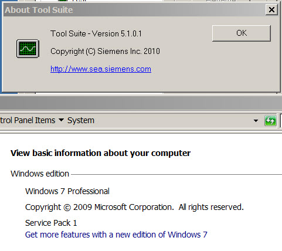Open the address bar history dropdown arrow

(x=256, y=121)
